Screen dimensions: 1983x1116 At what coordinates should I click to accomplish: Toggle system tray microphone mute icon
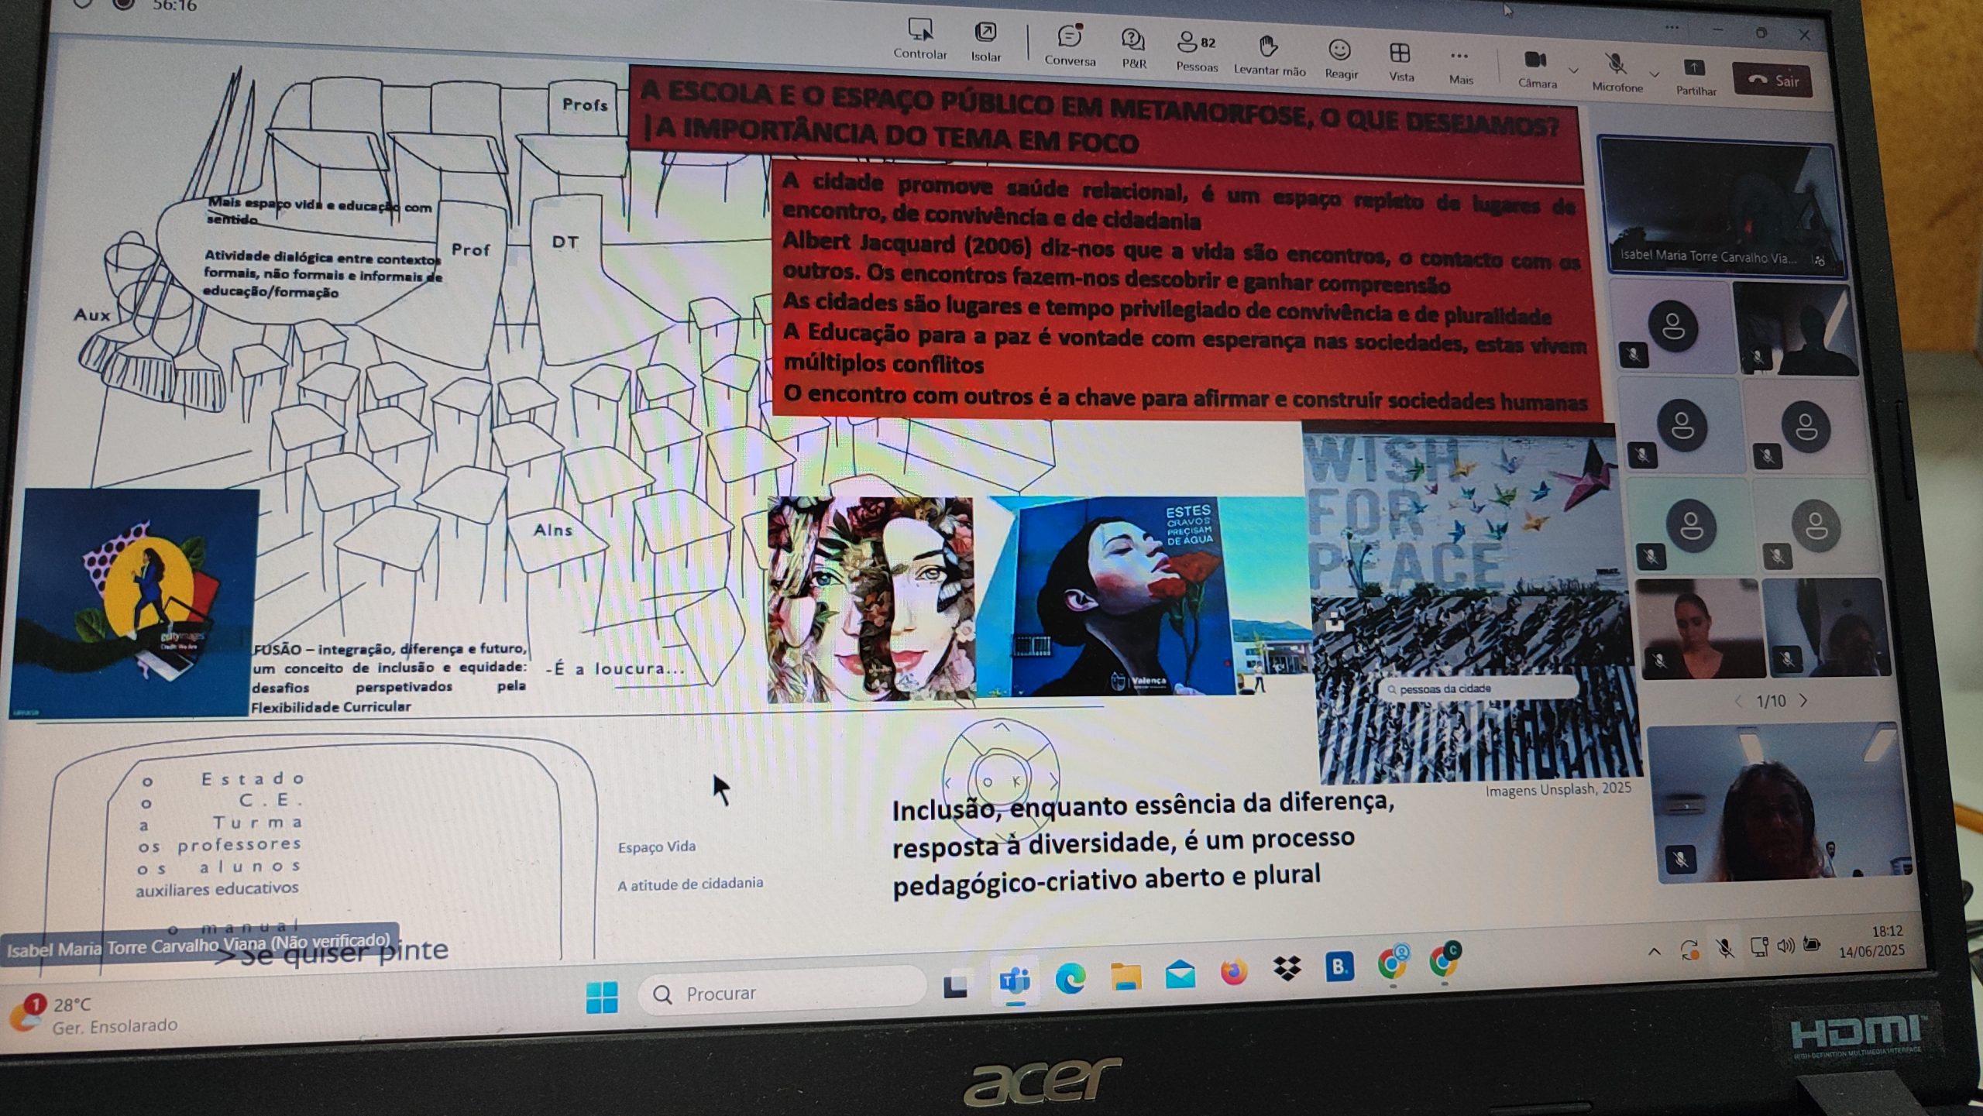(1724, 948)
